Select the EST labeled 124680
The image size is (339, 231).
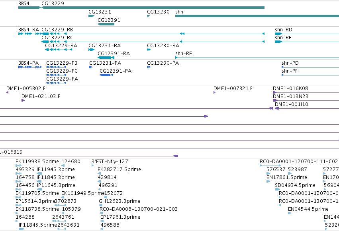(x=63, y=166)
